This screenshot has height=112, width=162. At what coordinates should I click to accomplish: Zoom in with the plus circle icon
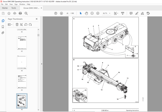click(98, 13)
